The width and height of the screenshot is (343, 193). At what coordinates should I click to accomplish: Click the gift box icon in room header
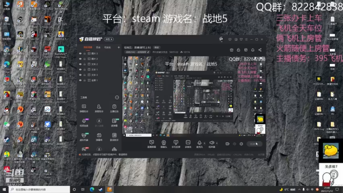click(232, 50)
